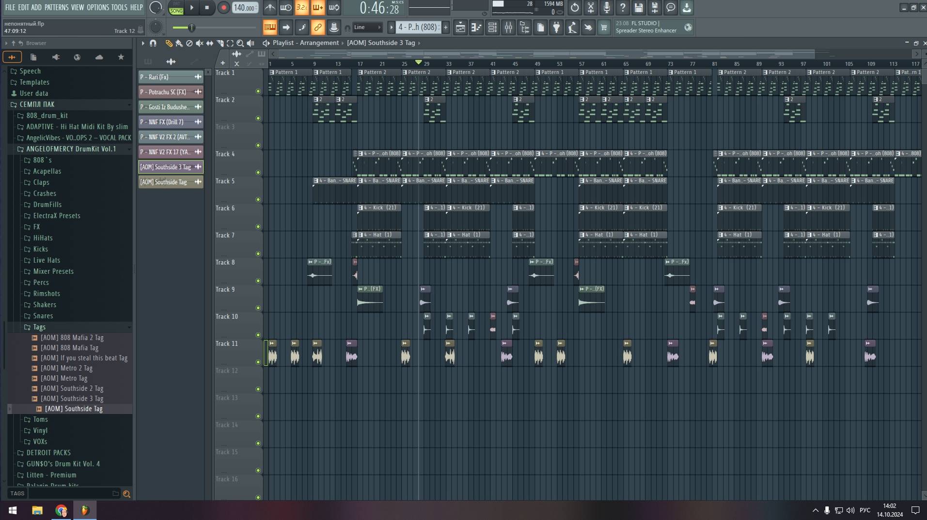Open the Line snap mode dropdown

[x=367, y=28]
